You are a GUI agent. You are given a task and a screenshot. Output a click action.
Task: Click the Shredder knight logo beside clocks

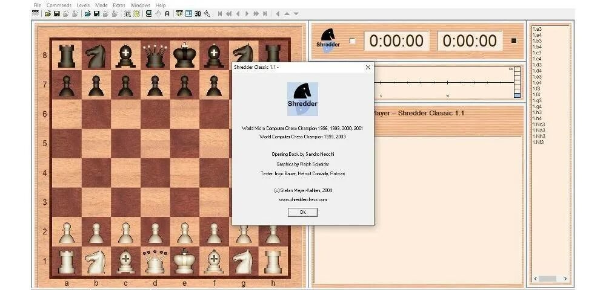click(328, 40)
